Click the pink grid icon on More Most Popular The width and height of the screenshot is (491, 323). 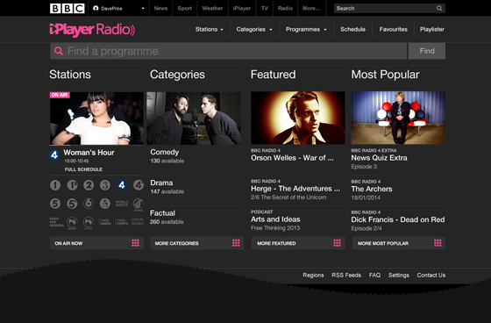pyautogui.click(x=438, y=243)
